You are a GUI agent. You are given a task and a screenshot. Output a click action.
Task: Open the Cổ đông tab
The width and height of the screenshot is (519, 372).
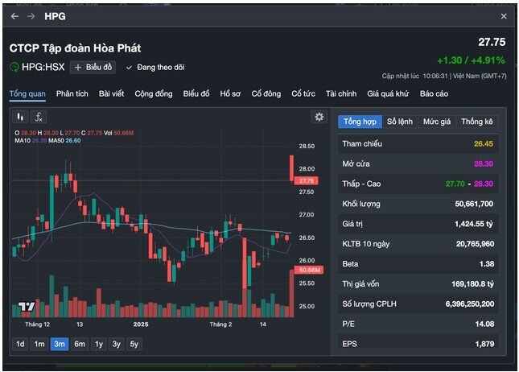point(266,93)
